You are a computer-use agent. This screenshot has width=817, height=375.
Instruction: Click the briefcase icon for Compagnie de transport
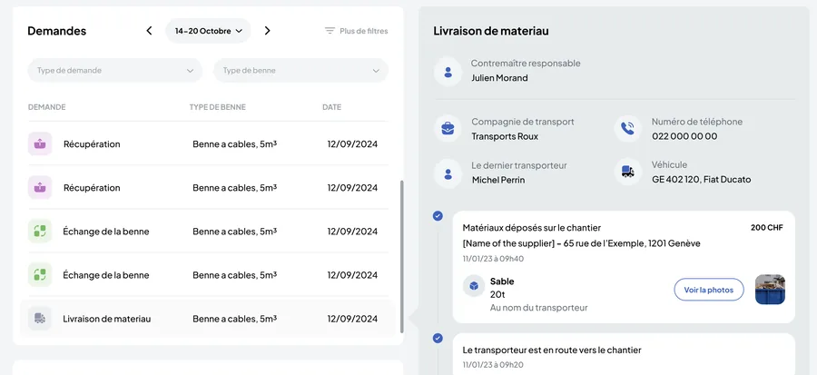(448, 129)
